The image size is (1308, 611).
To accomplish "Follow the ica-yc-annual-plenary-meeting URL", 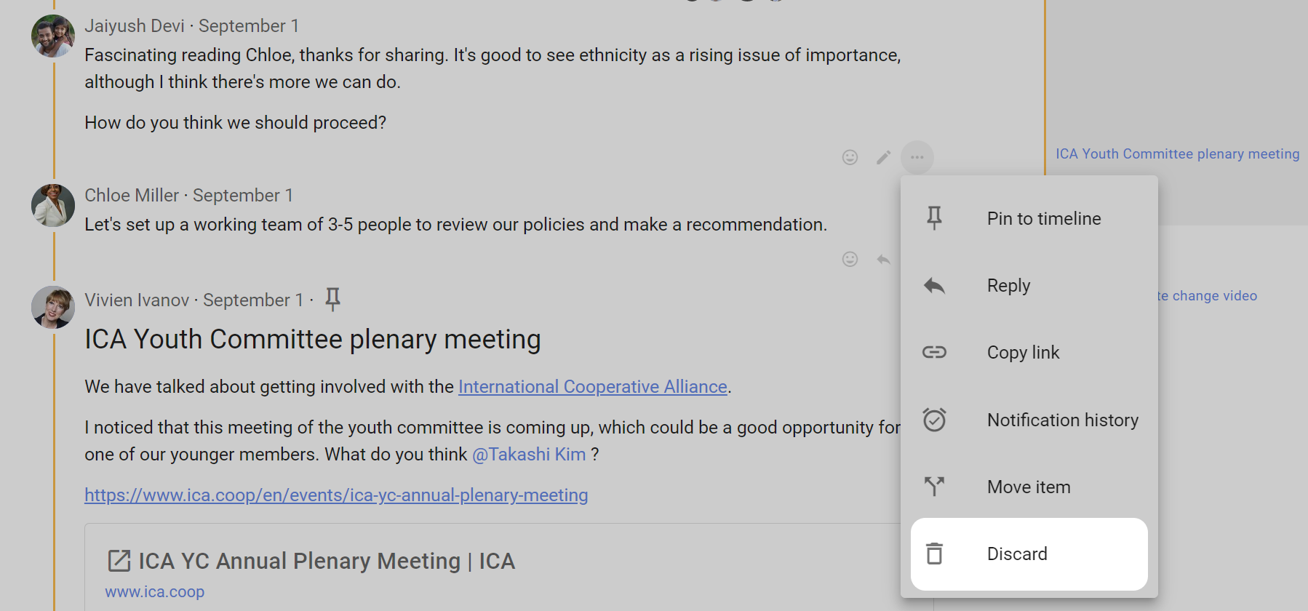I will (336, 495).
